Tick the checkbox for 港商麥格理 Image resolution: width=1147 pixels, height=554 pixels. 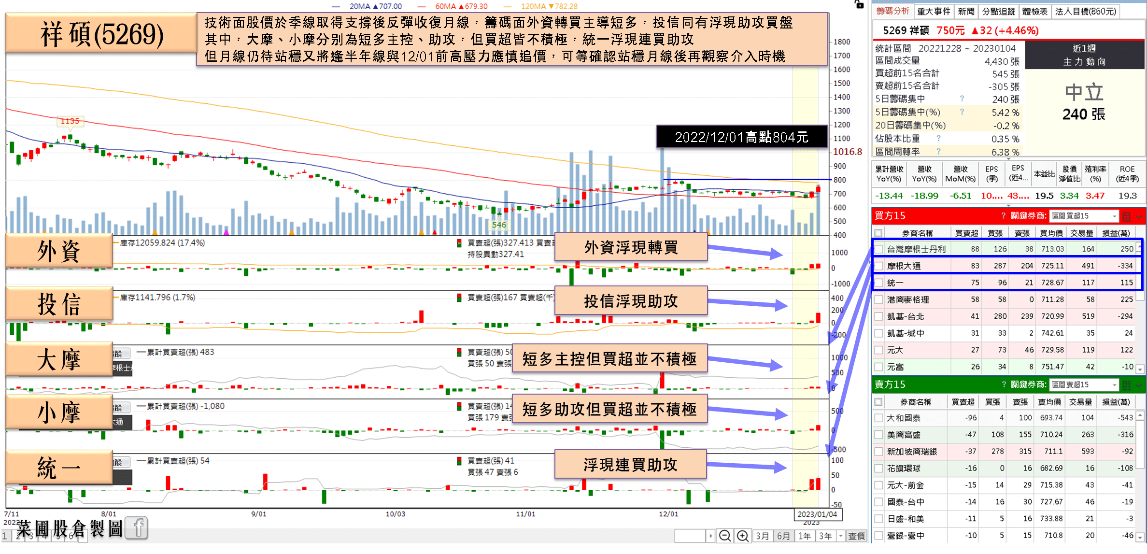pyautogui.click(x=879, y=299)
